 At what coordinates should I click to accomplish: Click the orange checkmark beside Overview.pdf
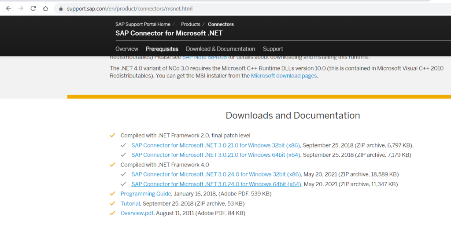112,213
